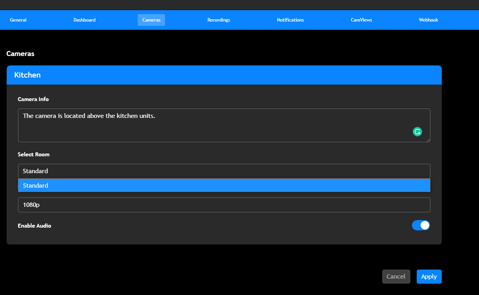
Task: Click the Kitchen camera header
Action: pyautogui.click(x=27, y=75)
